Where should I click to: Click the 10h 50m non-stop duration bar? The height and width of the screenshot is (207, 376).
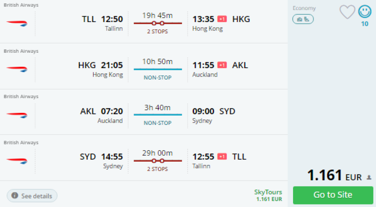[x=158, y=69]
